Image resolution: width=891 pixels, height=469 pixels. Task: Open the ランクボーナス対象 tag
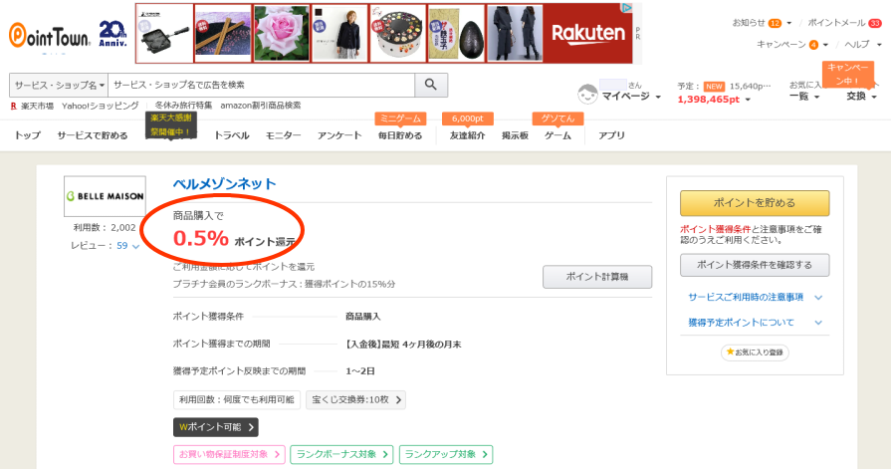pos(341,454)
